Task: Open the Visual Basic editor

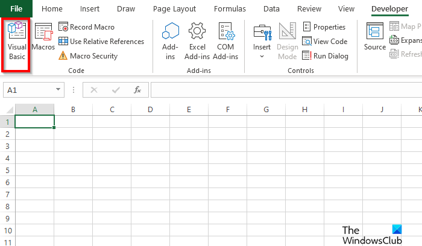Action: tap(17, 39)
